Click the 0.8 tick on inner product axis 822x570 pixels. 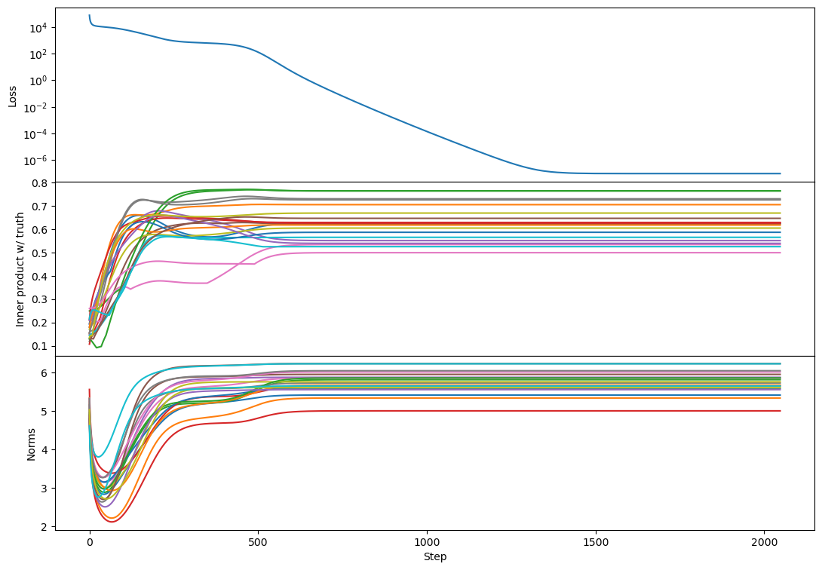(41, 182)
